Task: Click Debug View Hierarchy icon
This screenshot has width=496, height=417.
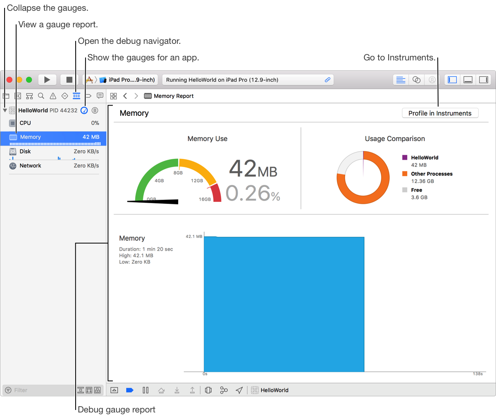Action: coord(208,390)
